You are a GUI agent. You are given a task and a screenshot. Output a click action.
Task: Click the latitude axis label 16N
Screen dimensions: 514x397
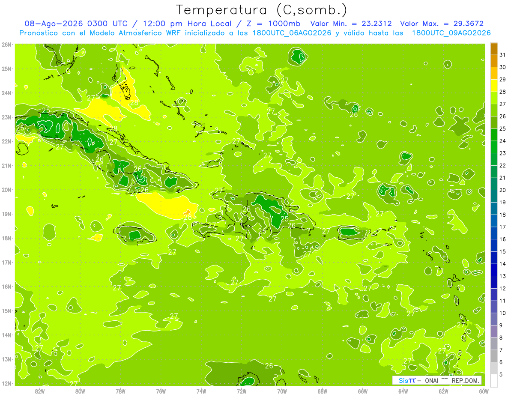pos(6,287)
